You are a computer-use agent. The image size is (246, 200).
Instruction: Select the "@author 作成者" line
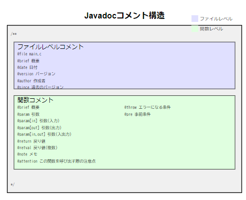tap(31, 81)
